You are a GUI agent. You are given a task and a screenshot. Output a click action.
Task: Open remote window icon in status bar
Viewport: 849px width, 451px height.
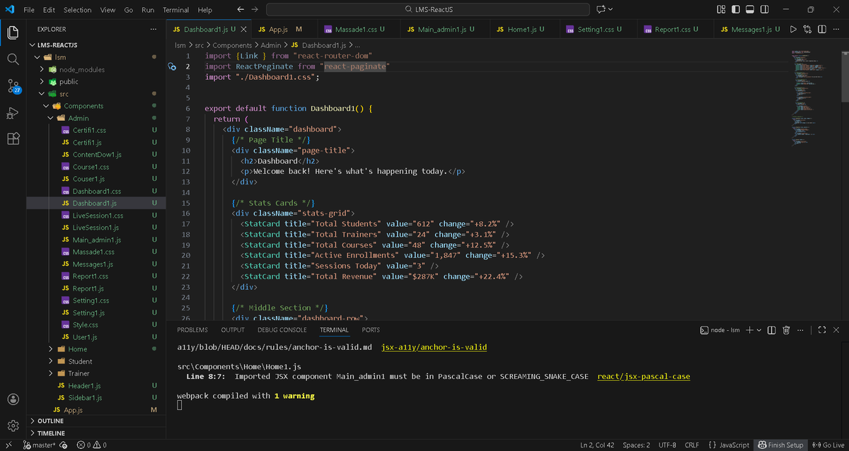(8, 445)
